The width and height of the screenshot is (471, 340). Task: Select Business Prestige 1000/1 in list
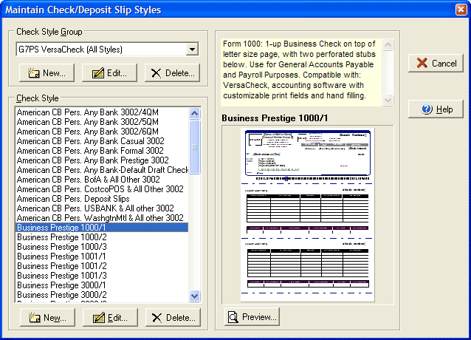102,228
